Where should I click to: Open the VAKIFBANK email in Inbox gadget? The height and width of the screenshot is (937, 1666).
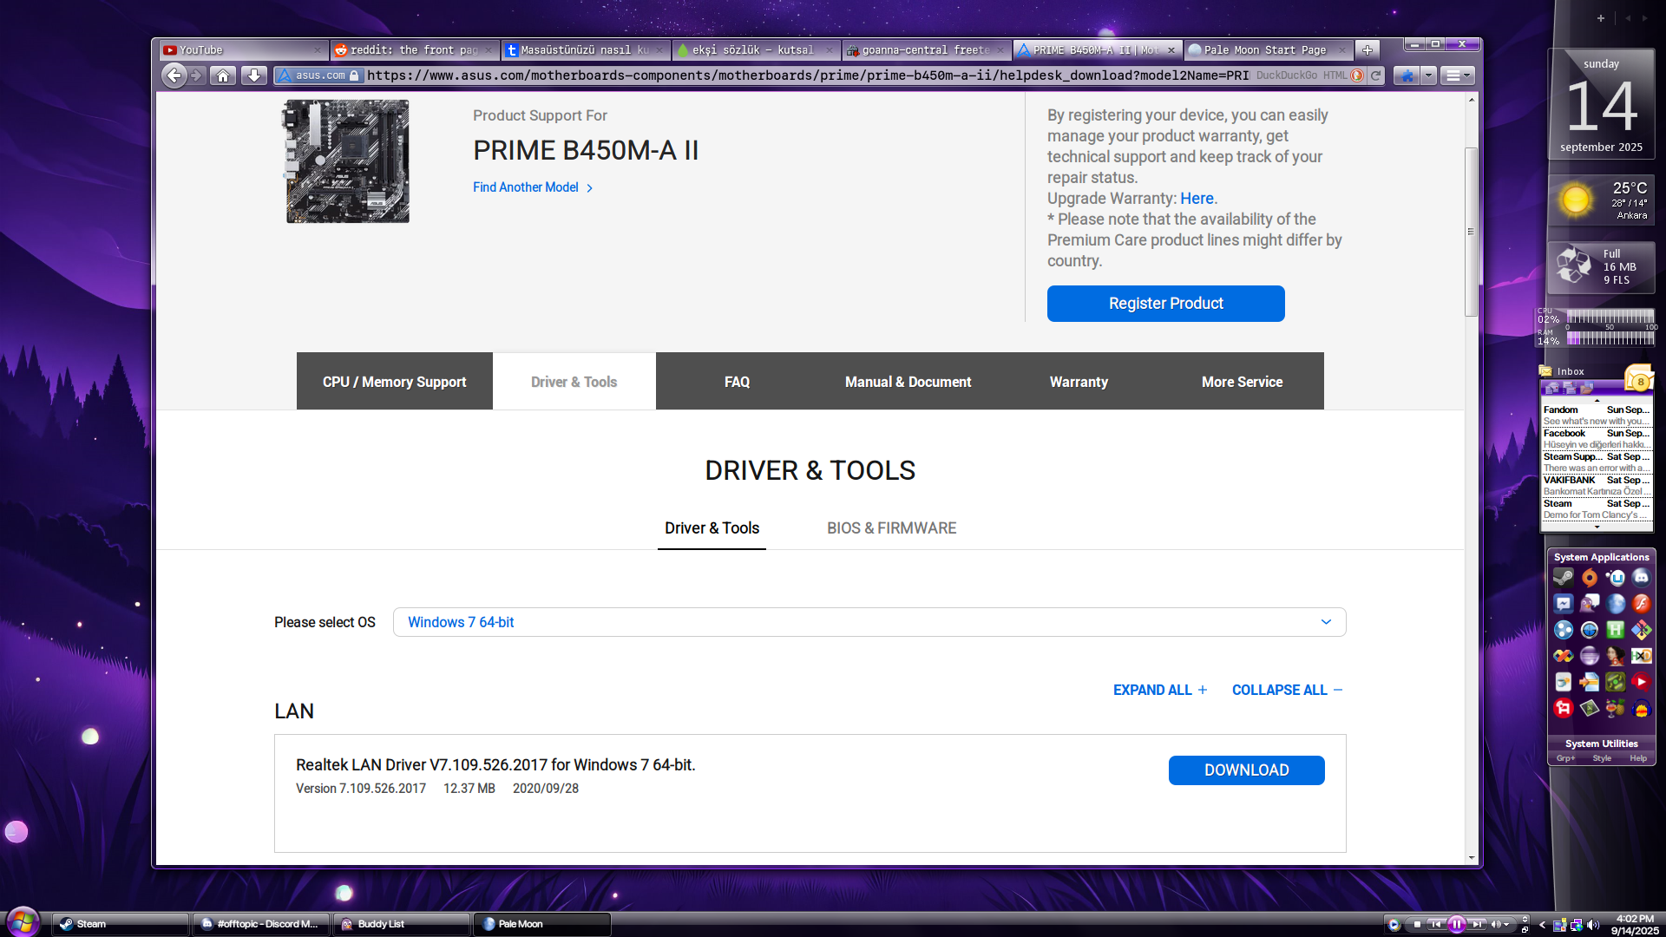(1597, 486)
